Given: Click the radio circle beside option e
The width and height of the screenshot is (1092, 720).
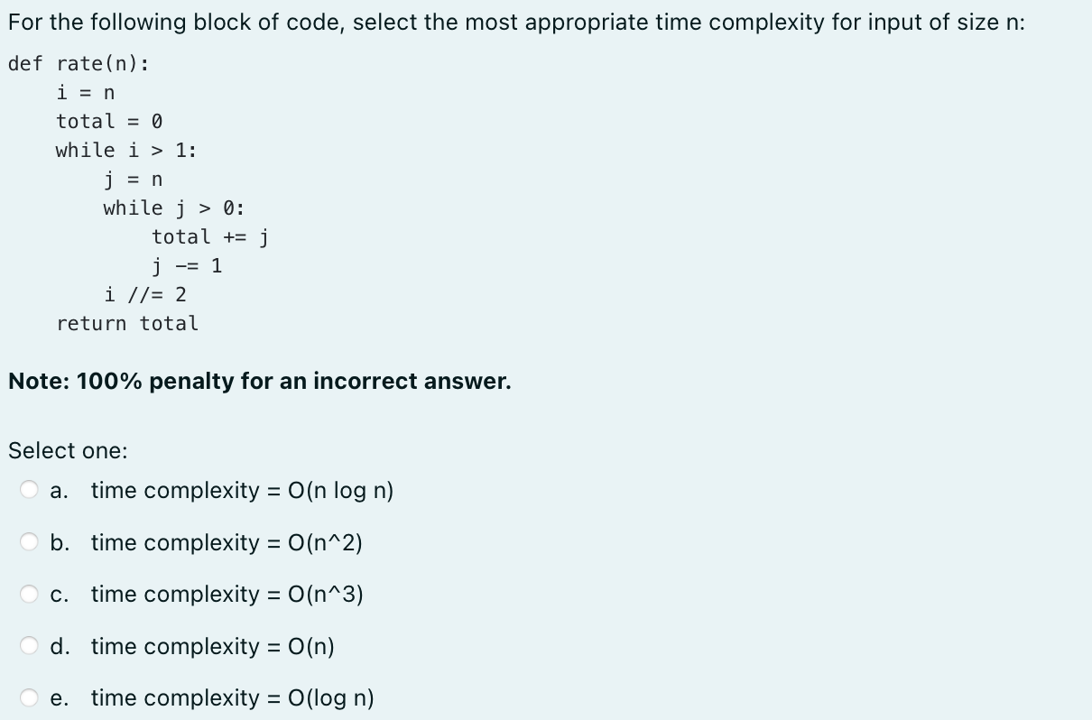Looking at the screenshot, I should (x=29, y=696).
